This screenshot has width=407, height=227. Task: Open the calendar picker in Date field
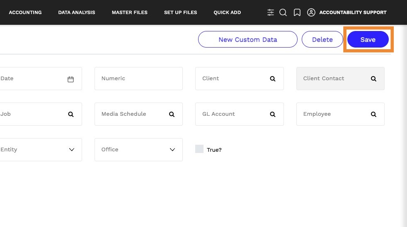(x=70, y=79)
